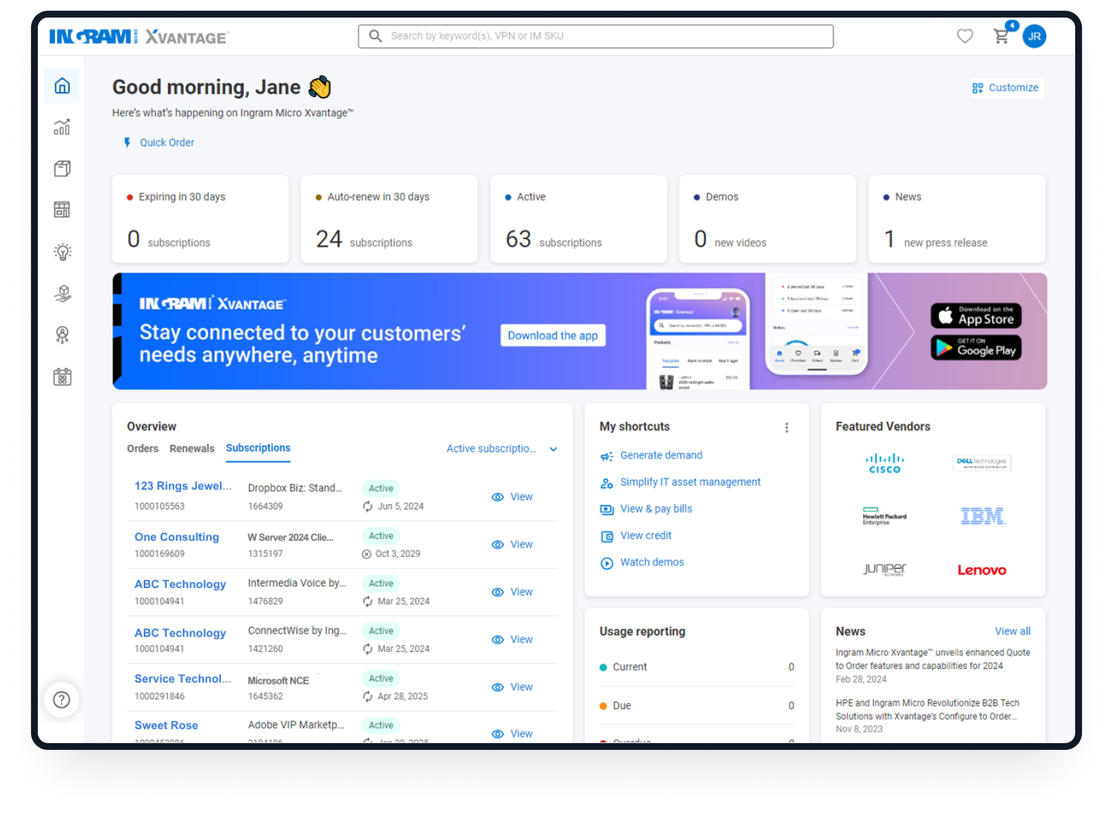1113x814 pixels.
Task: Open the help question mark icon
Action: (x=61, y=700)
